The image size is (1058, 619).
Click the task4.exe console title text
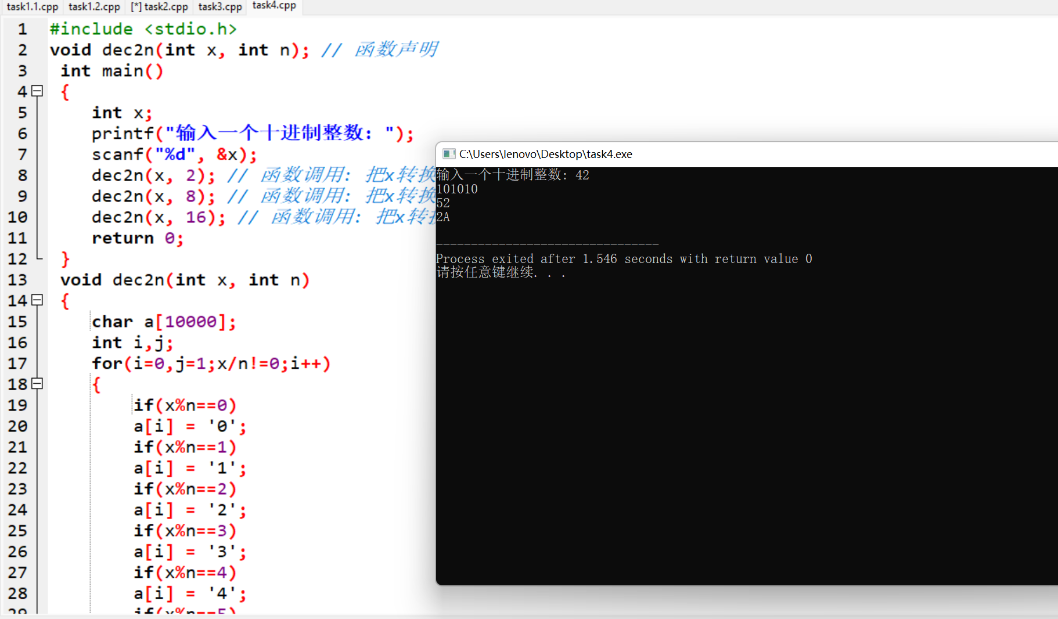pyautogui.click(x=546, y=154)
